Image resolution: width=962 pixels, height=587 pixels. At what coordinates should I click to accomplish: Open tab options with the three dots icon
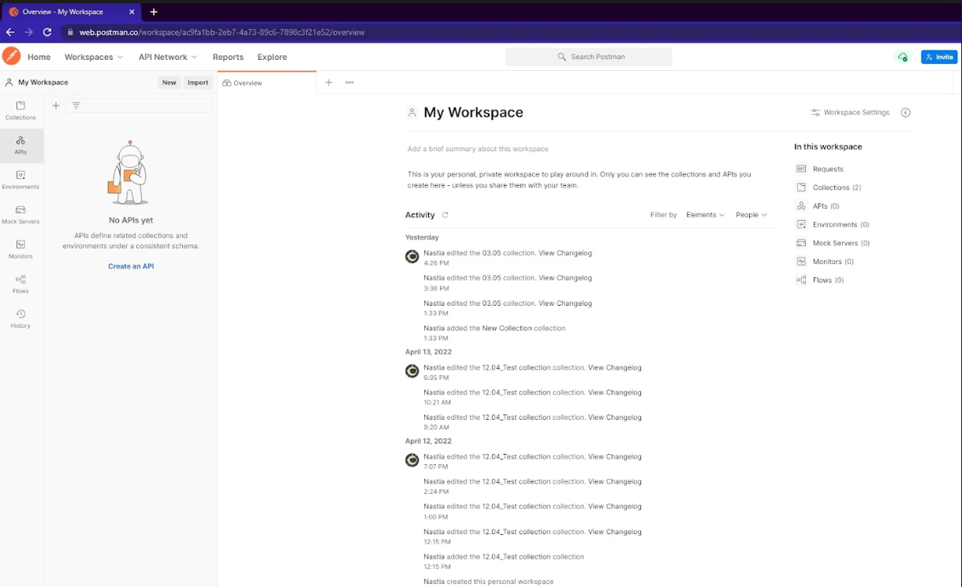(x=349, y=82)
